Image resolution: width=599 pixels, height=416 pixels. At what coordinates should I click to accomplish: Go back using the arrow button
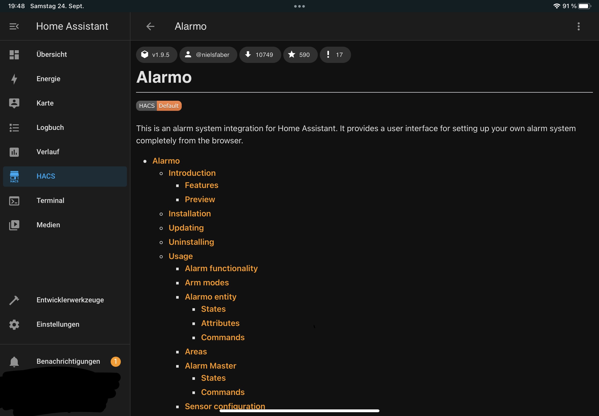point(150,26)
